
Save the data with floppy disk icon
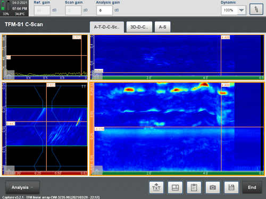(x=231, y=187)
